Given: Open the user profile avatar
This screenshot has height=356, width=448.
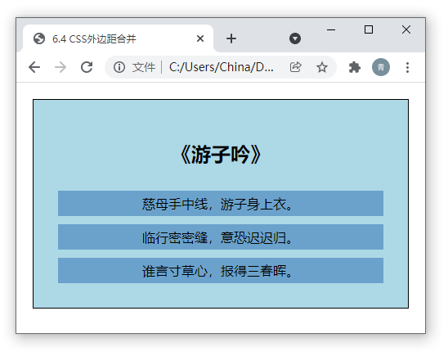Looking at the screenshot, I should [381, 67].
